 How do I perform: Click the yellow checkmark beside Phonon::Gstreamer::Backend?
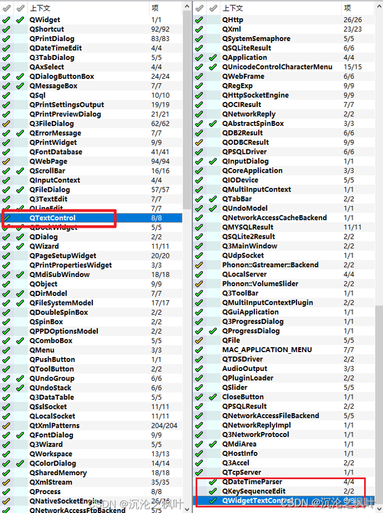coord(199,265)
